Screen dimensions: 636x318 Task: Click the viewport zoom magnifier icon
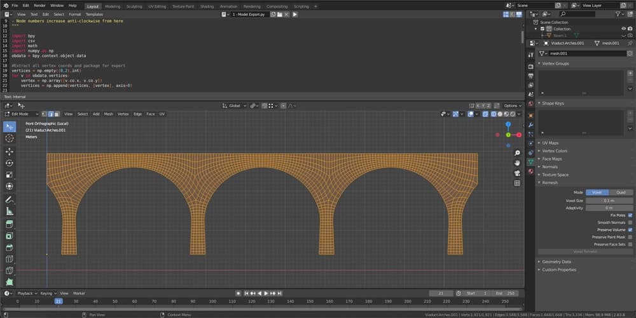pyautogui.click(x=517, y=153)
